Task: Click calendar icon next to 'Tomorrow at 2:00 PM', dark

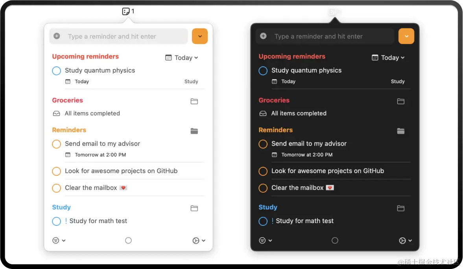Action: pyautogui.click(x=274, y=155)
